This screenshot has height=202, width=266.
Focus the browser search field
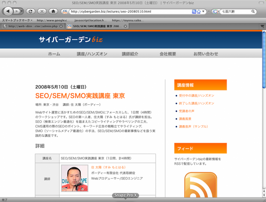coord(236,12)
